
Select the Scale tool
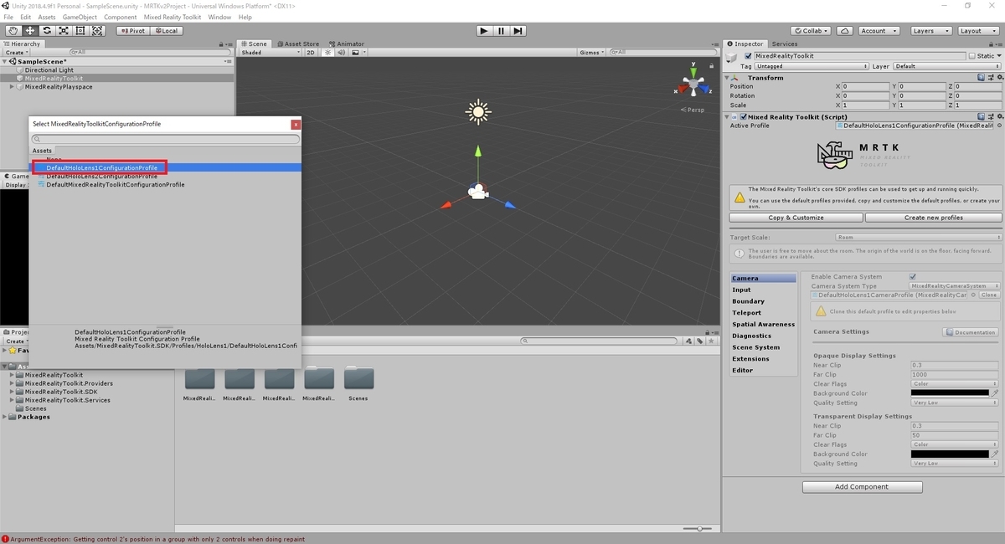pos(64,31)
